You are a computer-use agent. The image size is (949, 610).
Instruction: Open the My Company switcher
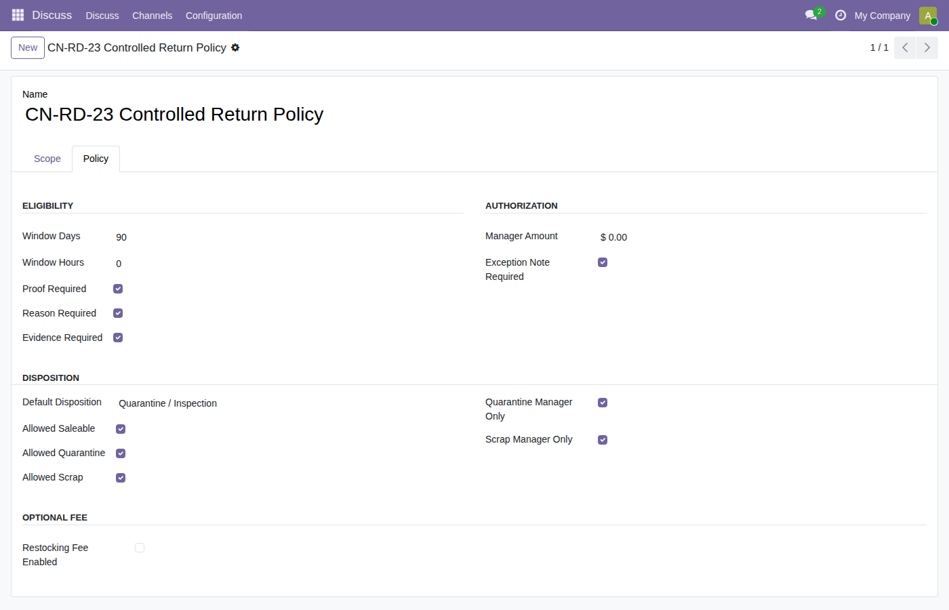[x=882, y=16]
